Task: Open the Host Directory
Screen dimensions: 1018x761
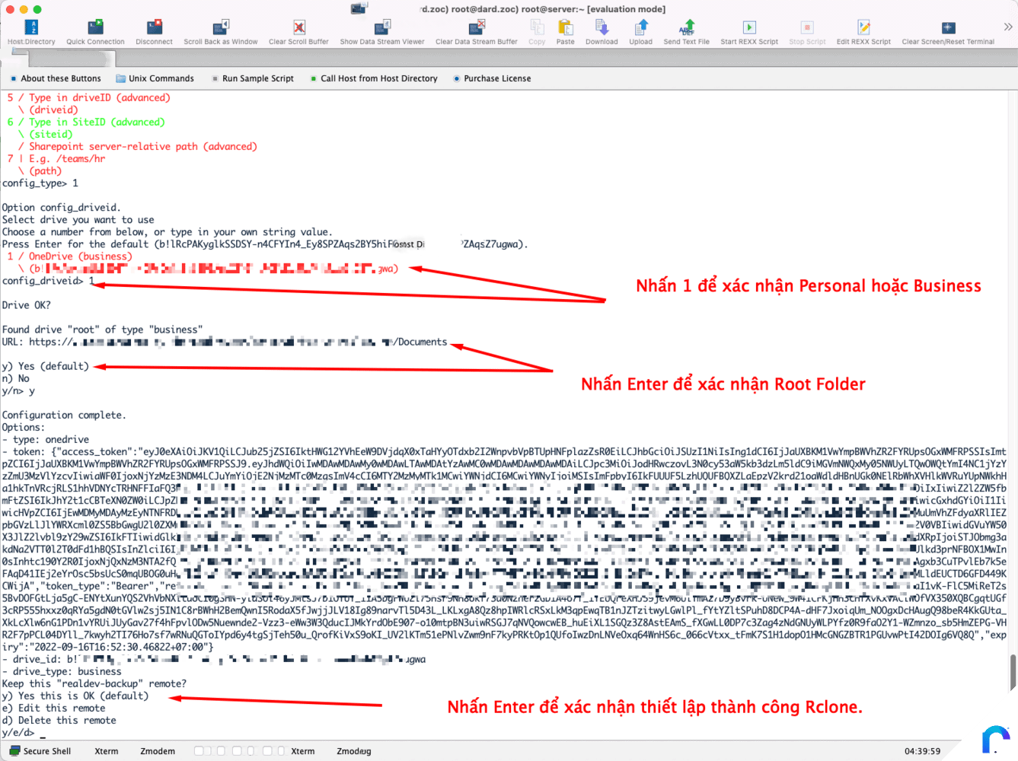Action: click(31, 32)
